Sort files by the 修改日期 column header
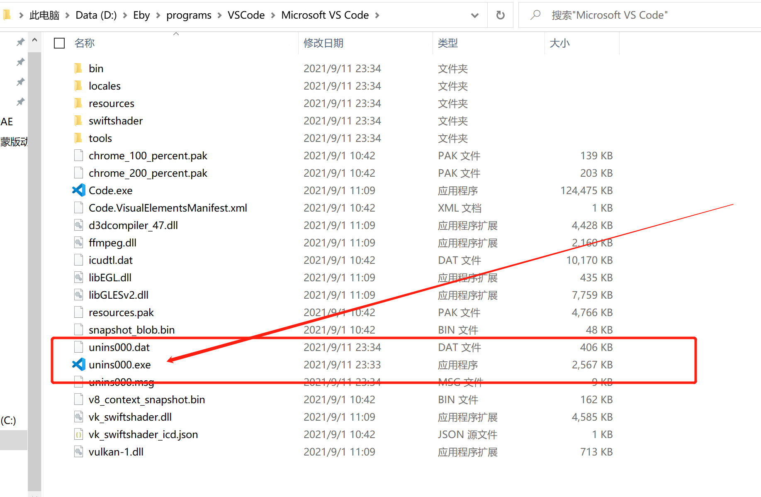Screen dimensions: 761x497 (x=323, y=43)
